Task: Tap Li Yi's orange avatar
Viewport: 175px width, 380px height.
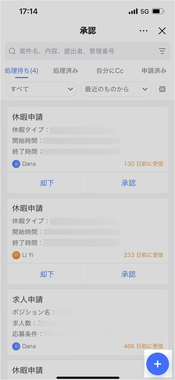Action: point(16,255)
